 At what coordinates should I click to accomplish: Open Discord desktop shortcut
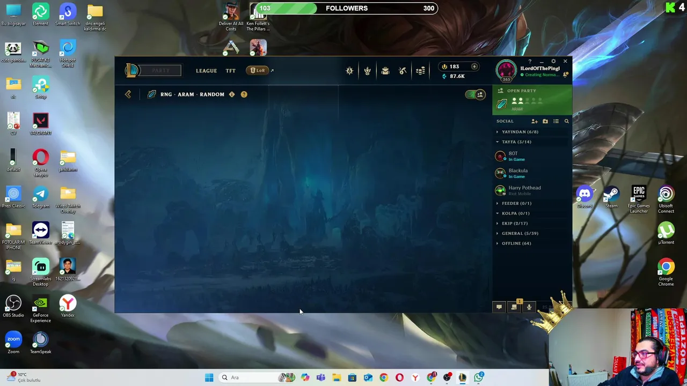[x=584, y=197]
